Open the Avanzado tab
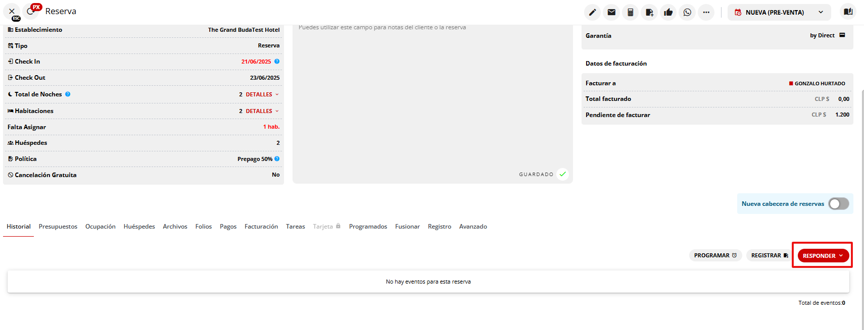The width and height of the screenshot is (864, 330). click(x=473, y=227)
